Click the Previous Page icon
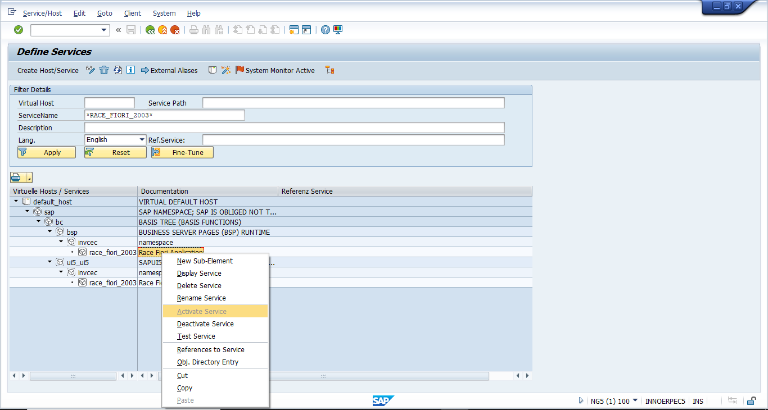The image size is (768, 410). pyautogui.click(x=250, y=30)
